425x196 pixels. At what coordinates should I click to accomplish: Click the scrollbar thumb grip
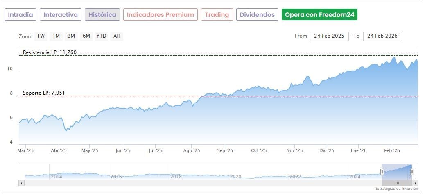click(397, 183)
